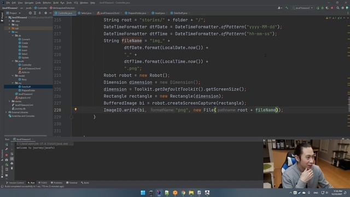This screenshot has height=197, width=350.
Task: Open the Edit menu
Action: pyautogui.click(x=14, y=3)
